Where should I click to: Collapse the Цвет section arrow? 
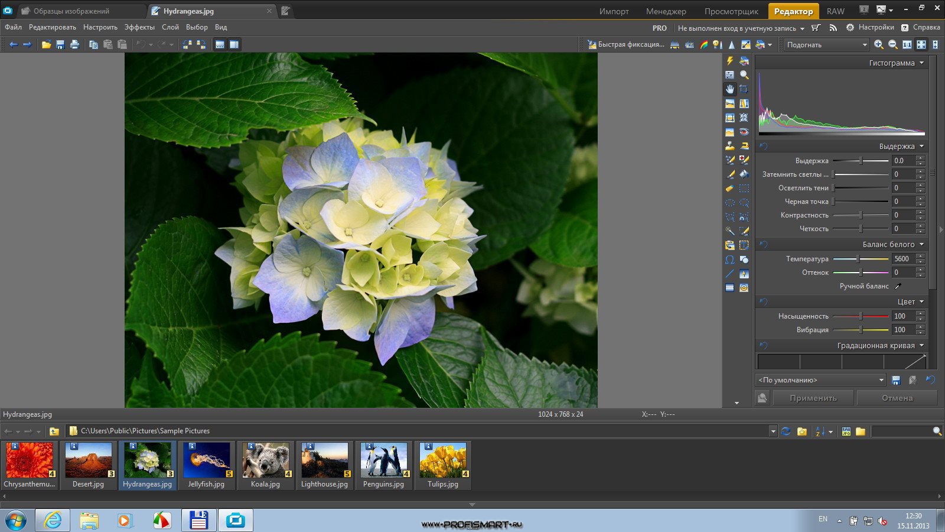[921, 301]
